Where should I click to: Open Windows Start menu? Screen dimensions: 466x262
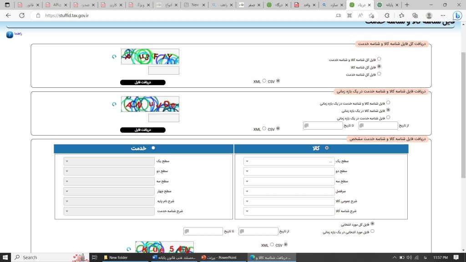(x=5, y=257)
